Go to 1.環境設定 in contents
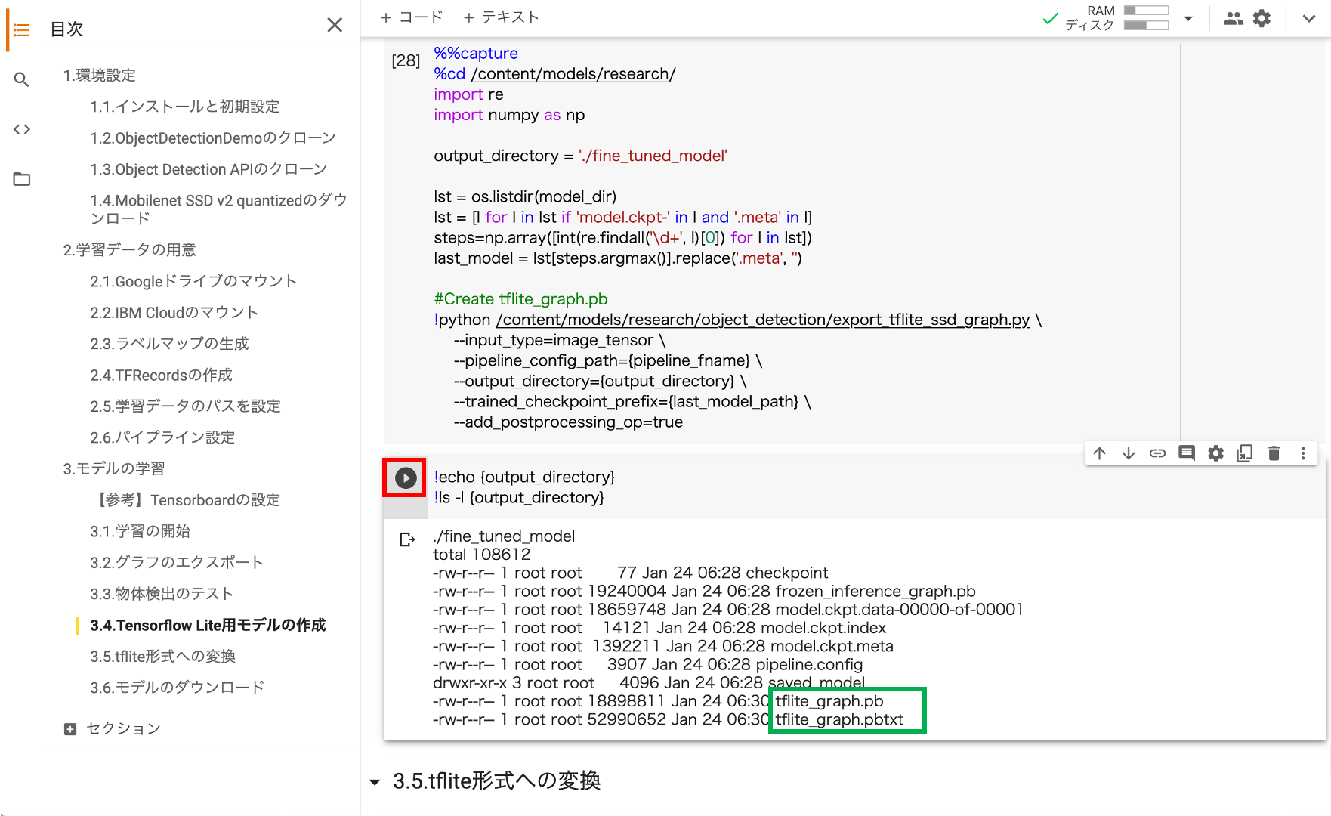 (100, 76)
